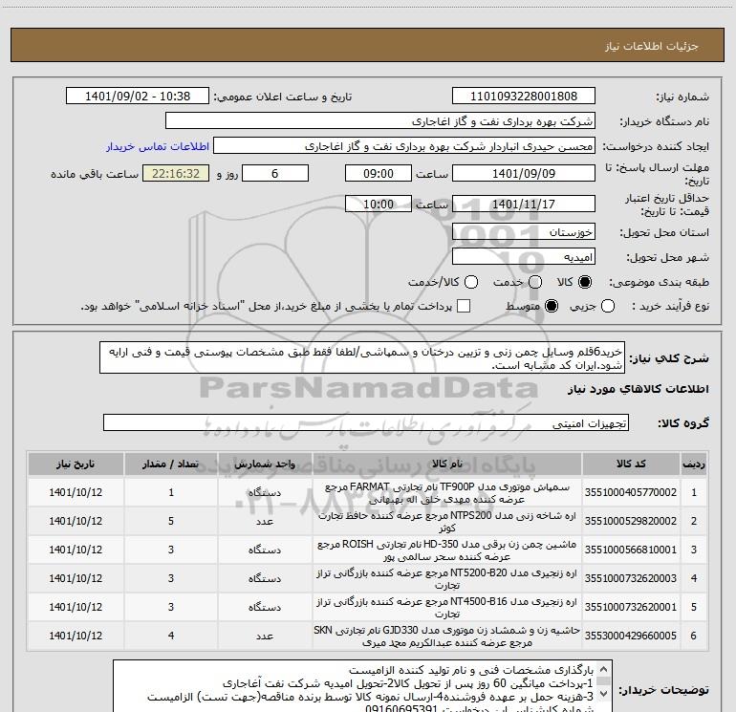Click the price validity date 1401/11/17
The height and width of the screenshot is (712, 736).
click(x=524, y=204)
